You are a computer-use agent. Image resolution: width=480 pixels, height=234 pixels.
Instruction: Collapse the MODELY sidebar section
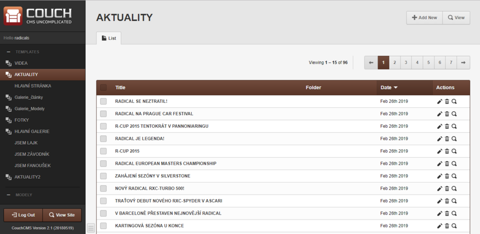(x=8, y=195)
